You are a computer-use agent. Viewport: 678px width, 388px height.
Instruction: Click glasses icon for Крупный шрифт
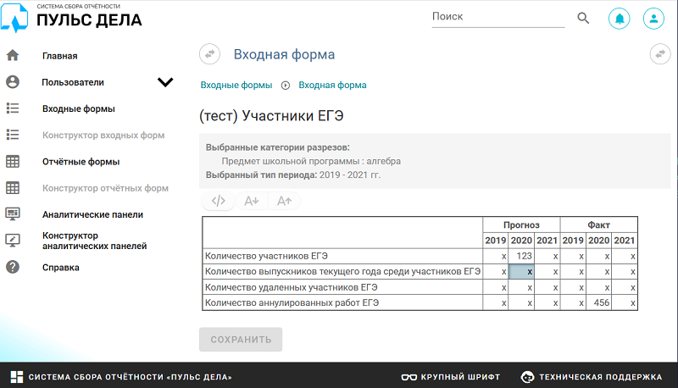tap(409, 377)
